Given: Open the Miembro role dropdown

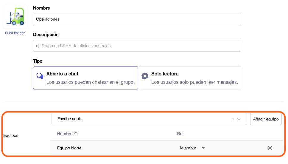Looking at the screenshot, I should pos(192,148).
